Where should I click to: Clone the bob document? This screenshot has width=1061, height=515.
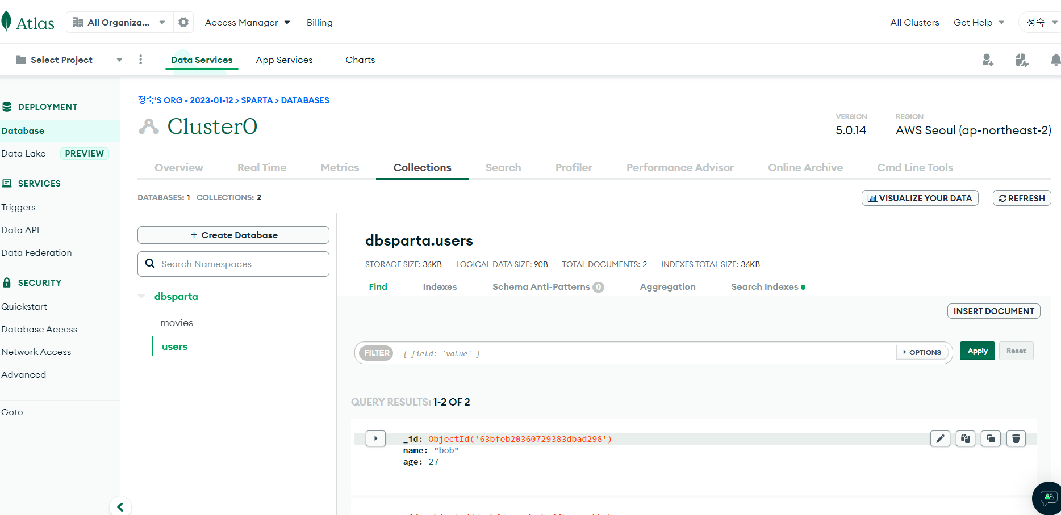pos(991,438)
